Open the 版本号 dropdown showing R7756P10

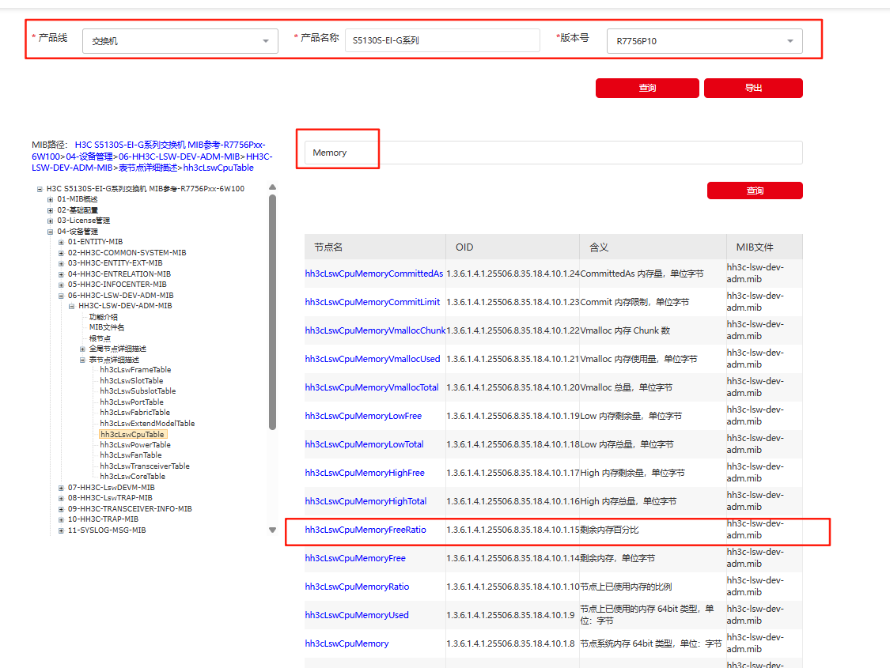pyautogui.click(x=704, y=41)
